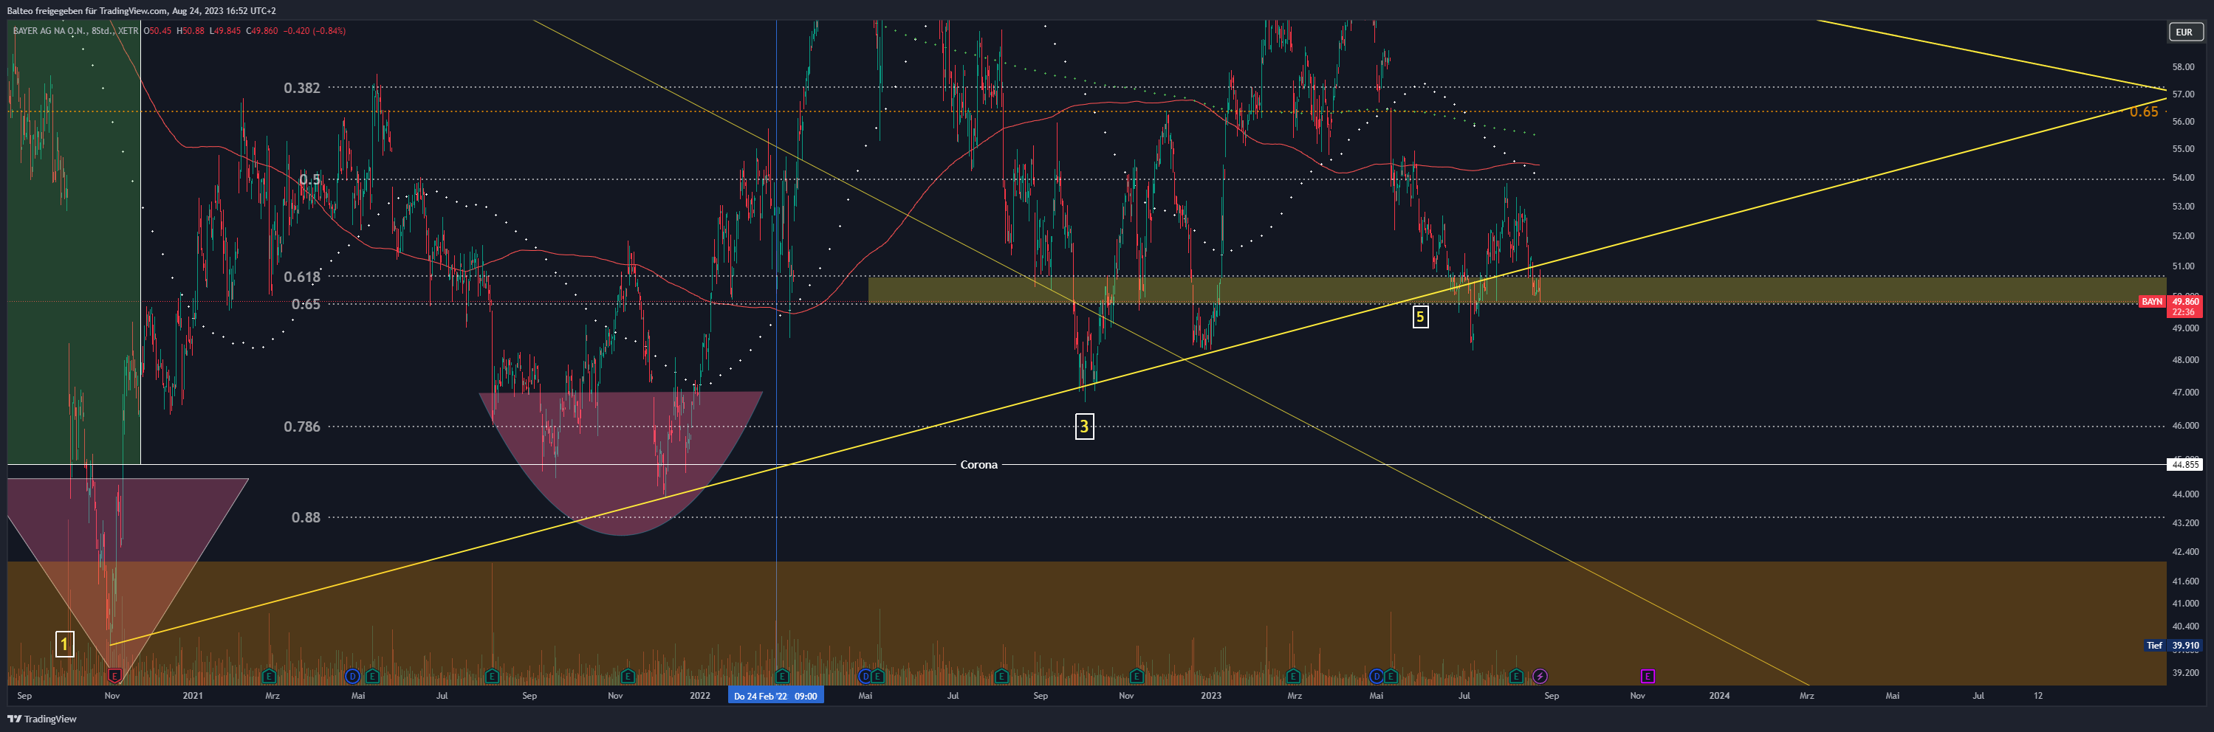Click the TradingView logo

point(42,719)
